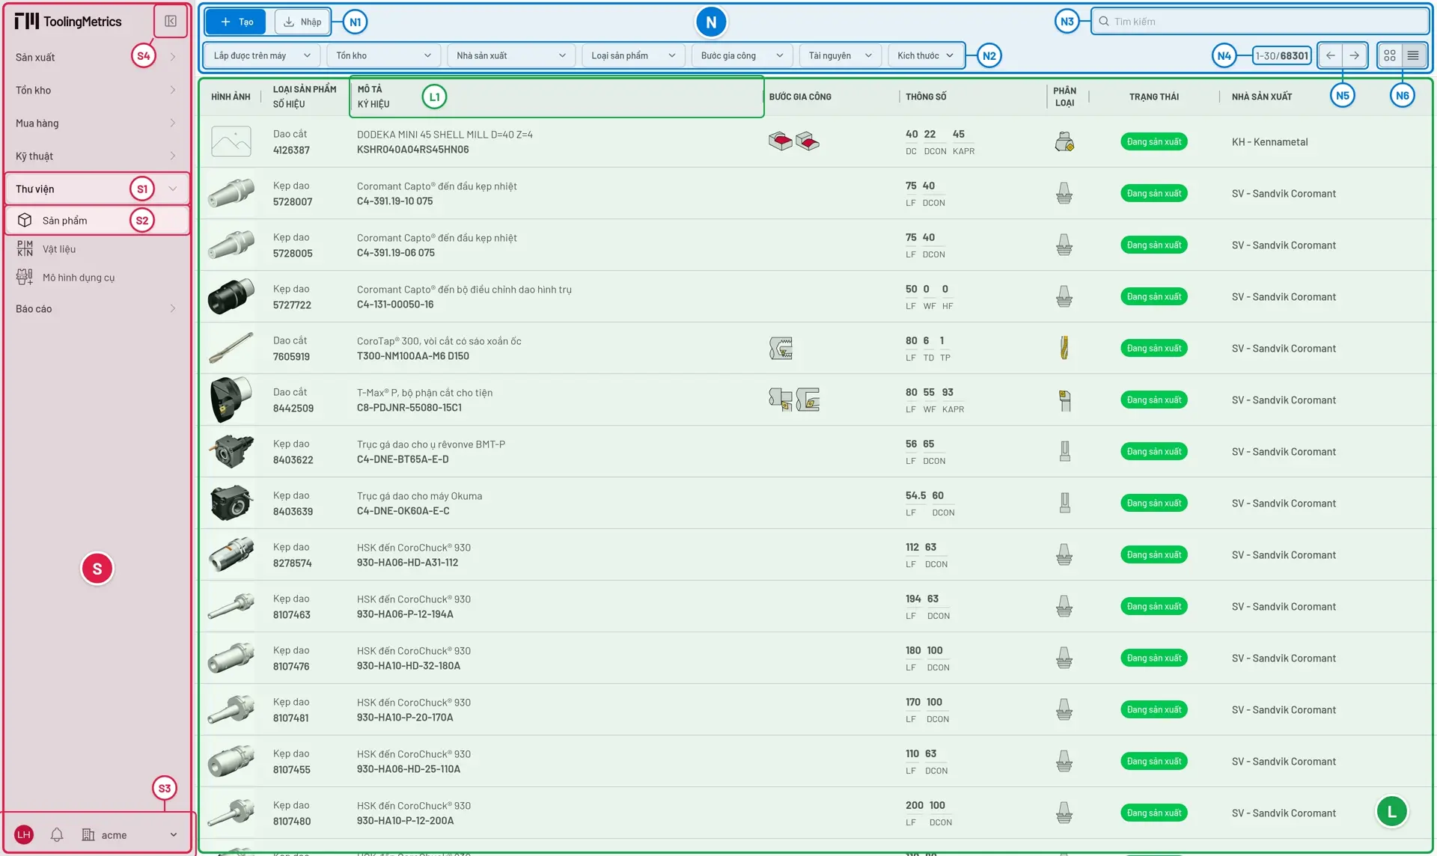The height and width of the screenshot is (856, 1437).
Task: Open the Tài nguyên filter dropdown
Action: click(840, 55)
